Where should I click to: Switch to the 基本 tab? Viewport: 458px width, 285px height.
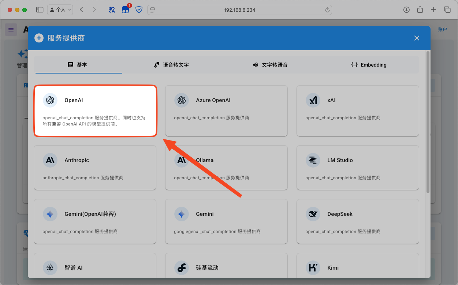pos(78,65)
